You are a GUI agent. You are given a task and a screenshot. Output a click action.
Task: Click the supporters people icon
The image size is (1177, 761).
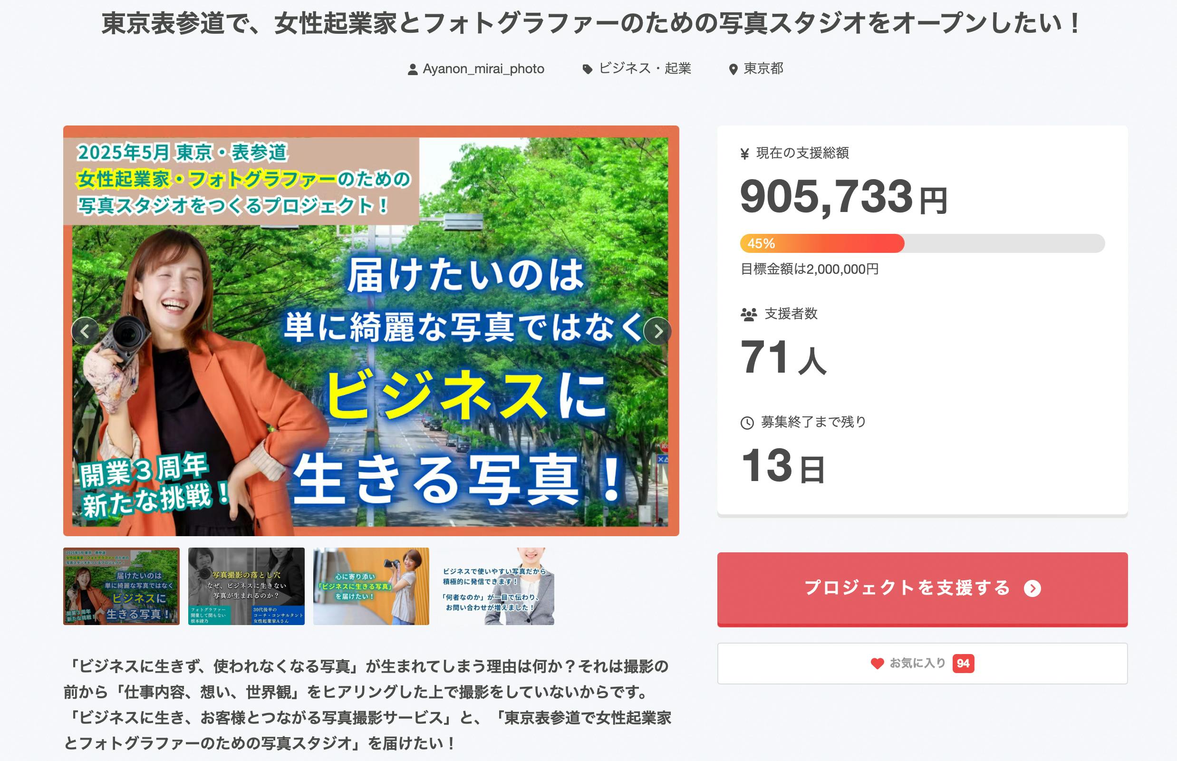[749, 314]
